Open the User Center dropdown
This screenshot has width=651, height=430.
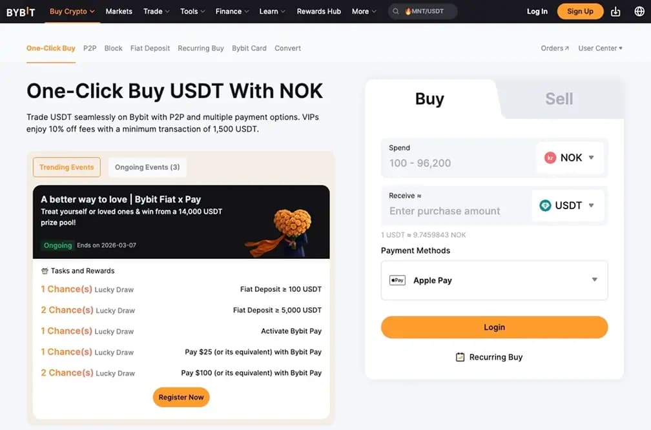tap(599, 48)
